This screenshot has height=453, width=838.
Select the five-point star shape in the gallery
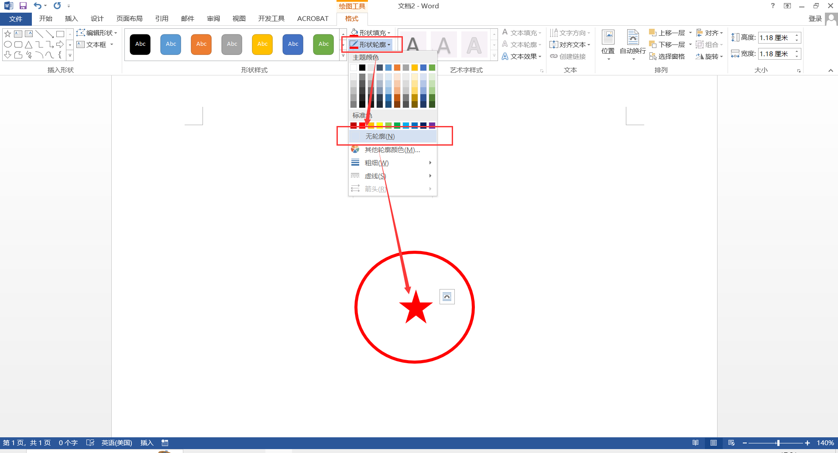coord(7,34)
